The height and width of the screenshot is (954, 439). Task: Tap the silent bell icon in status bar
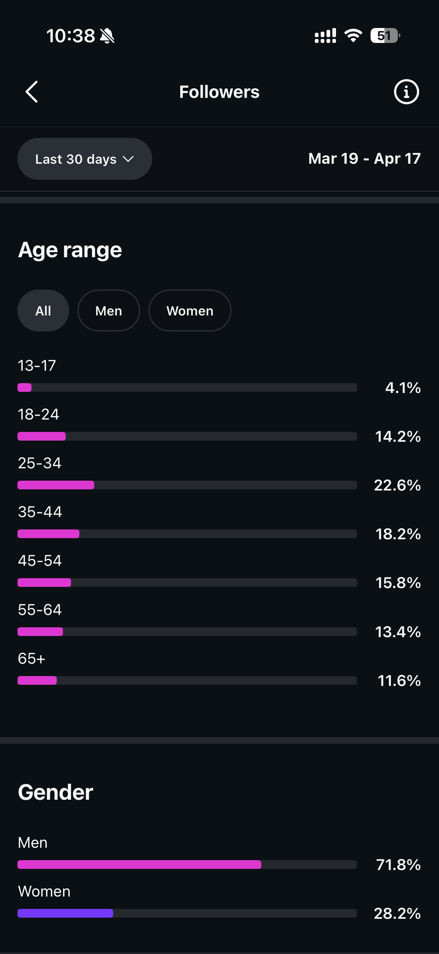[107, 36]
